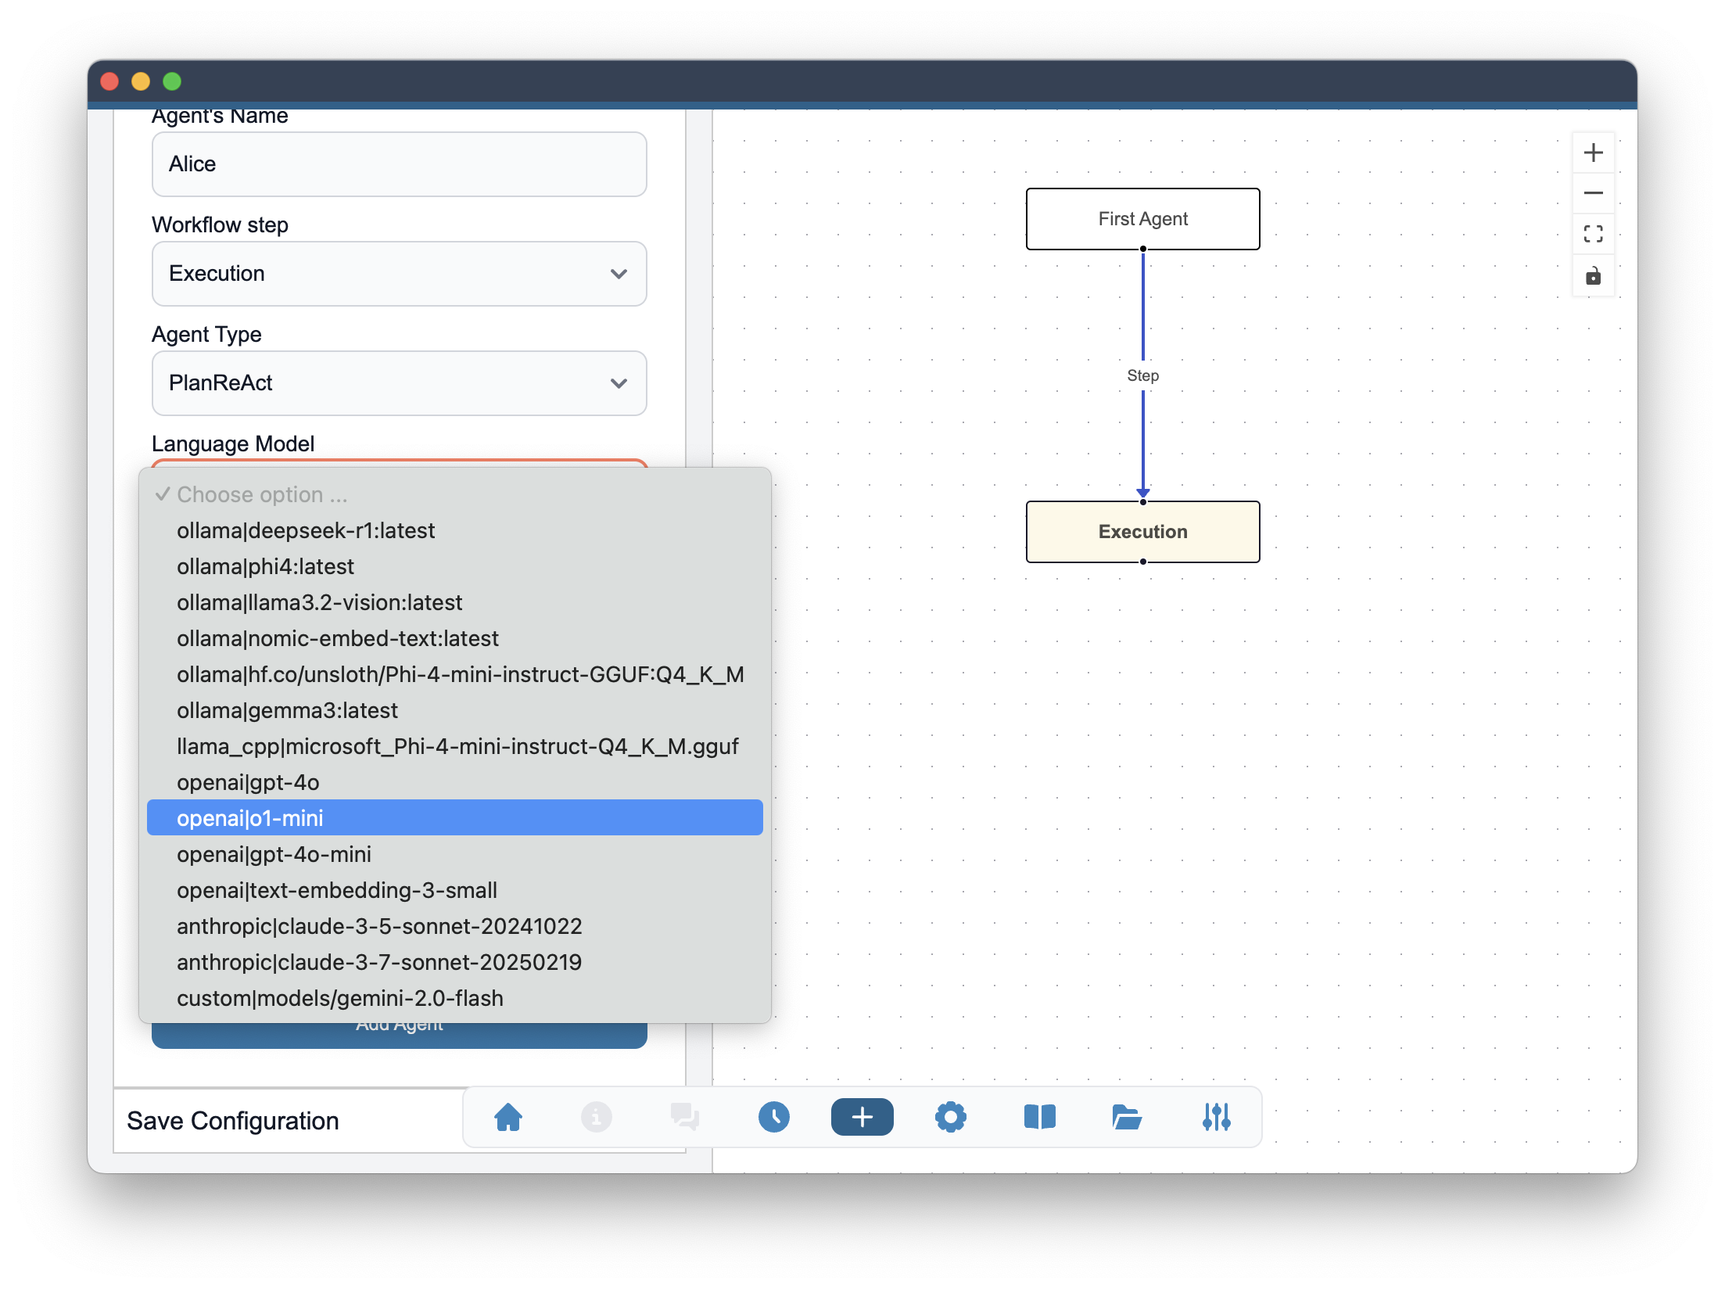Choose anthropic|claude-3-7-sonnet-20250219
Image resolution: width=1725 pixels, height=1289 pixels.
pos(455,963)
